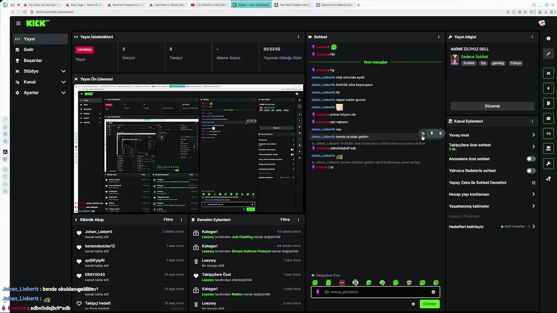557x313 pixels.
Task: Click the Gönder send button
Action: (429, 304)
